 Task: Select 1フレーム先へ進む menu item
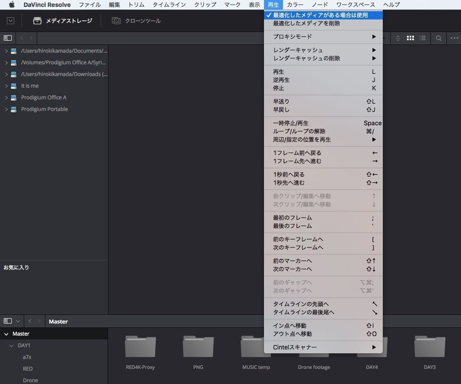point(324,161)
